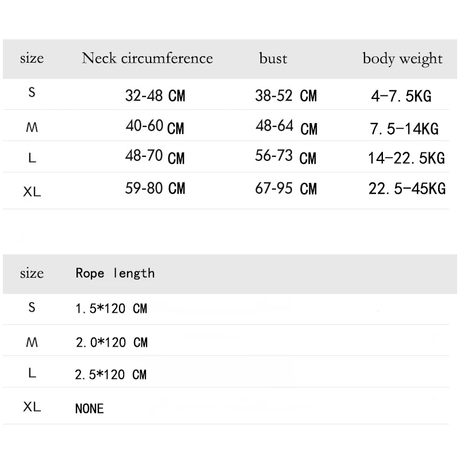Select the NONE rope length entry

coord(90,409)
